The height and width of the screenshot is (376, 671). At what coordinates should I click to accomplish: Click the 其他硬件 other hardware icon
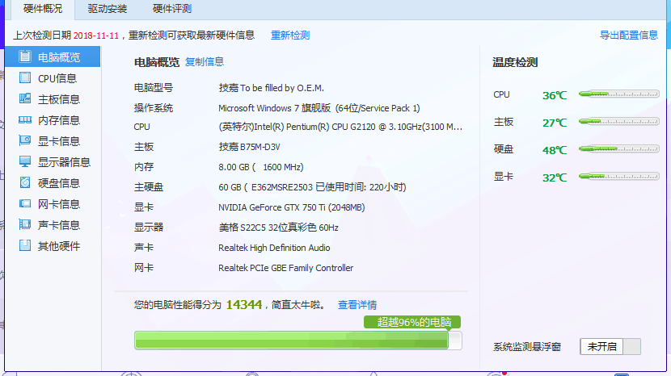pos(25,245)
